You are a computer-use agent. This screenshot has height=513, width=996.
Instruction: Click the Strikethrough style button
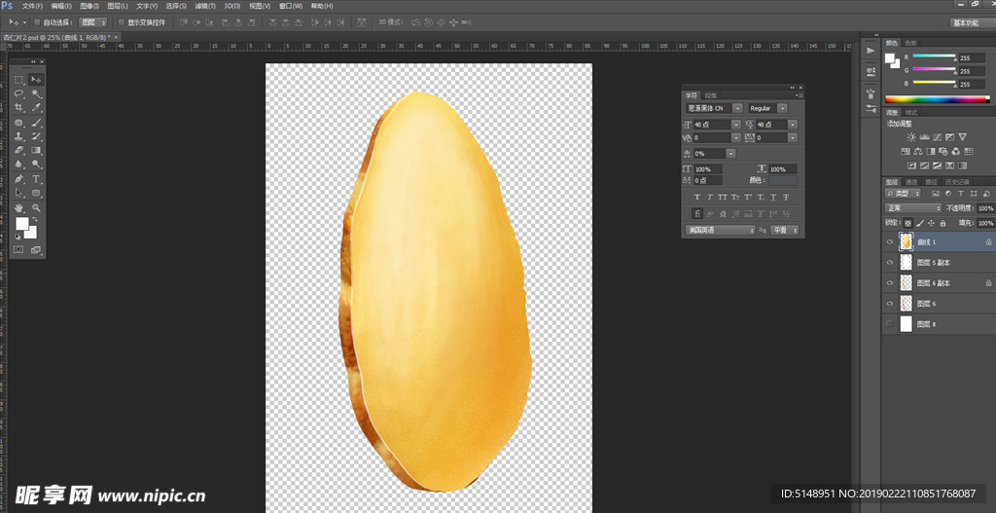pos(786,197)
